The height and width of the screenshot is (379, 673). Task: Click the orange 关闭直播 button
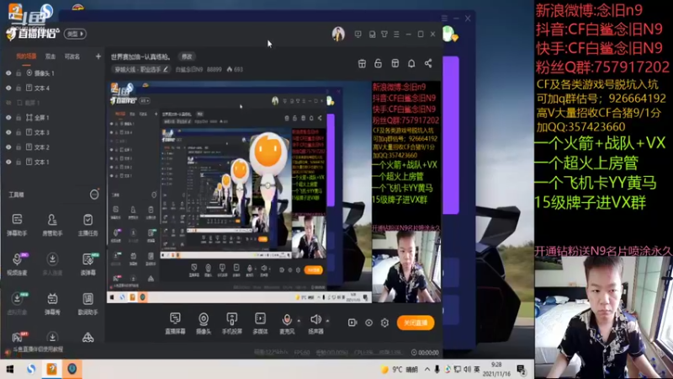(416, 323)
